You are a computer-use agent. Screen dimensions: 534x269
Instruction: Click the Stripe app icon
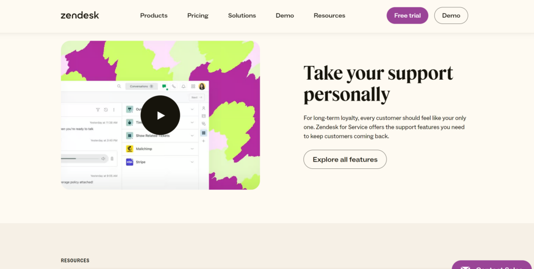click(x=129, y=162)
